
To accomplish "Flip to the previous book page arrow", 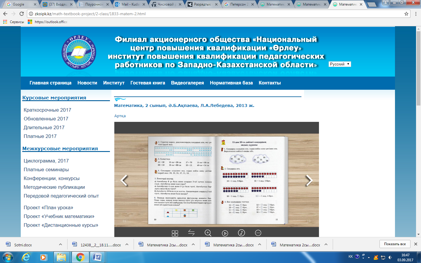I will pos(124,180).
